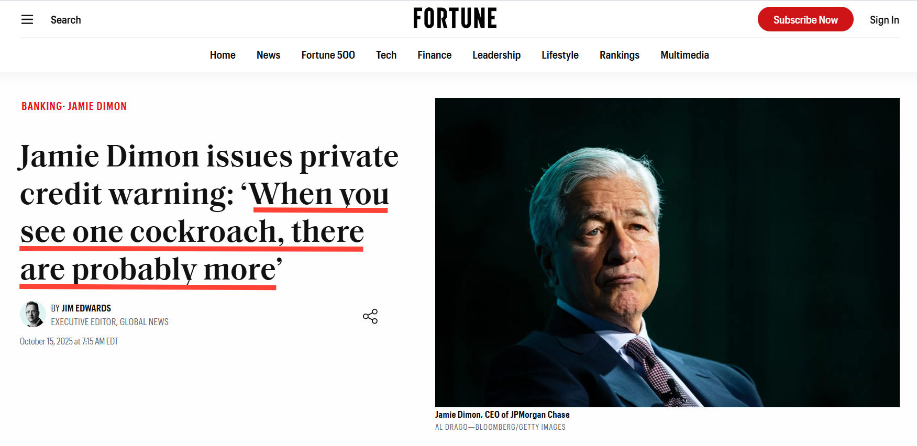Open the Tech section
Screen dimensions: 917x446
point(386,55)
